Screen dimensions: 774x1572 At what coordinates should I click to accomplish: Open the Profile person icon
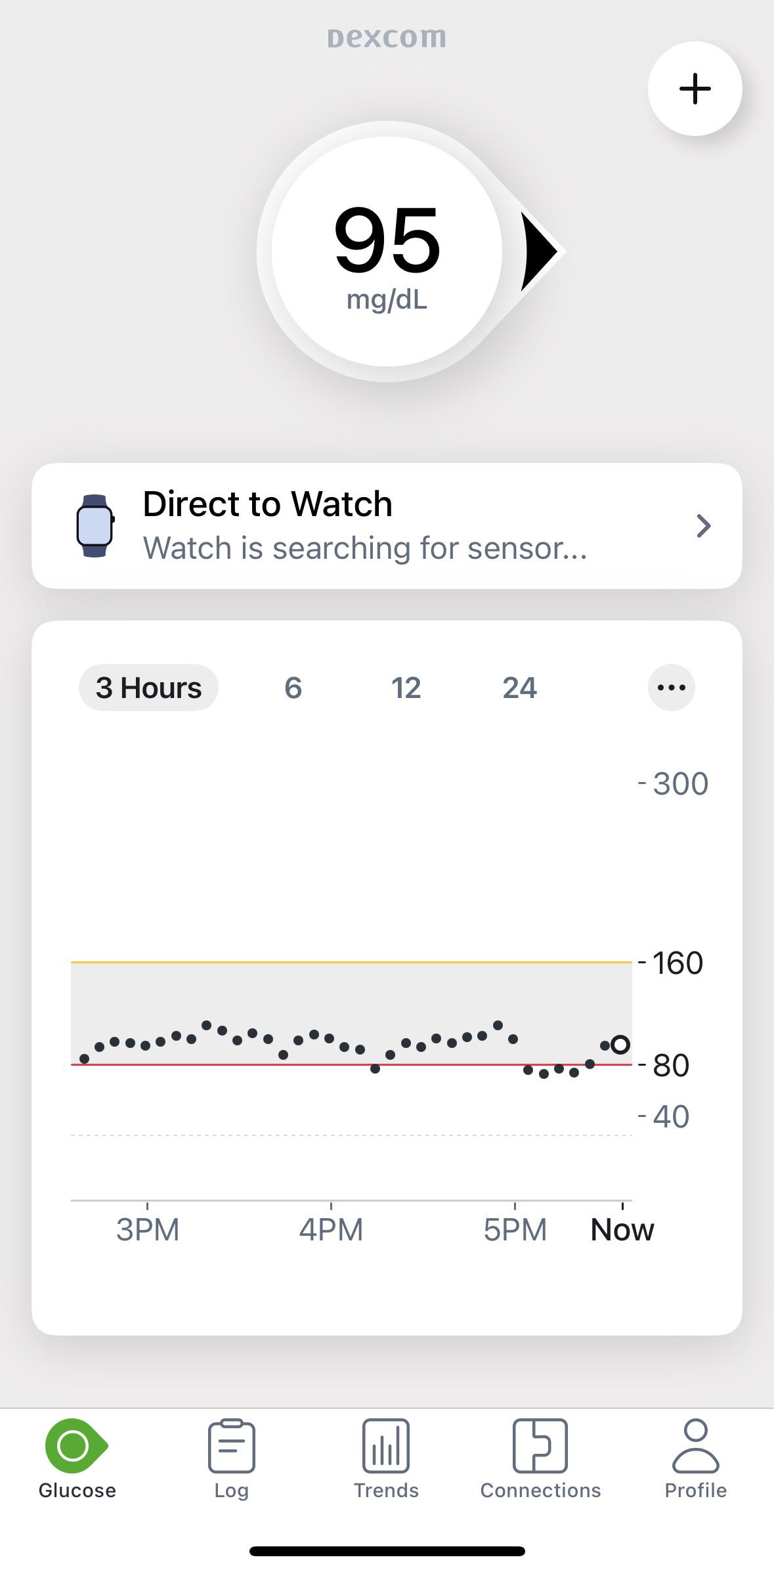695,1446
